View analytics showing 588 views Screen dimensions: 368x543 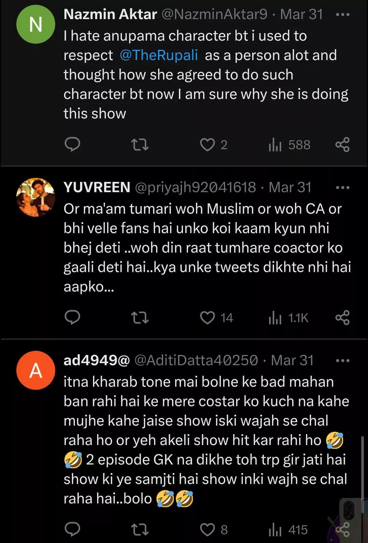pyautogui.click(x=289, y=145)
